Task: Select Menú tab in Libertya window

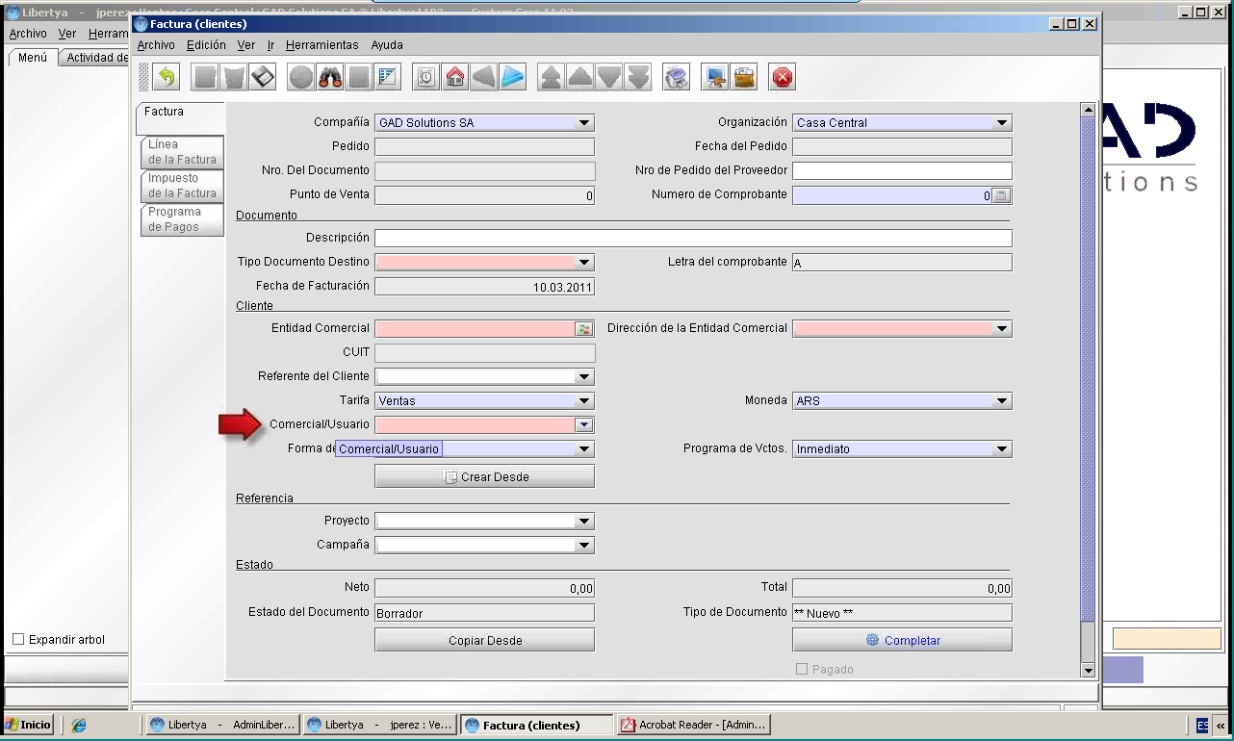Action: coord(33,58)
